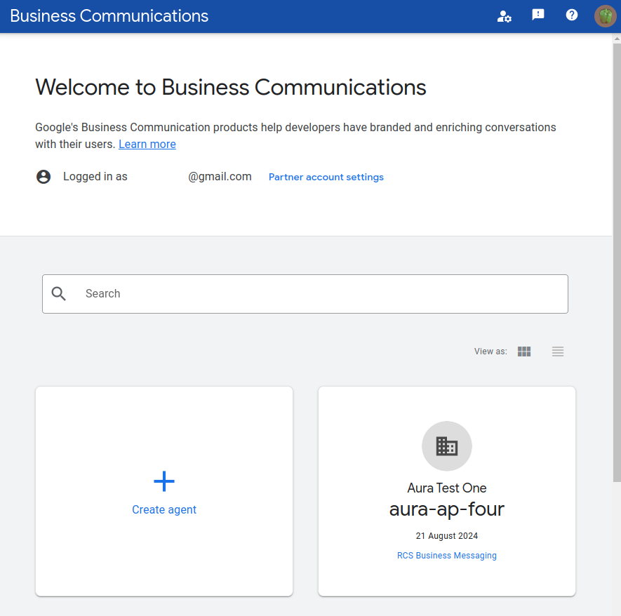Screen dimensions: 621x616
Task: Click the Welcome to Business Communications heading
Action: [x=230, y=87]
